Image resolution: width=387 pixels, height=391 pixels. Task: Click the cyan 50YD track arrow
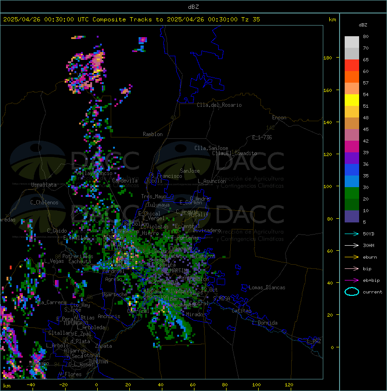(352, 234)
